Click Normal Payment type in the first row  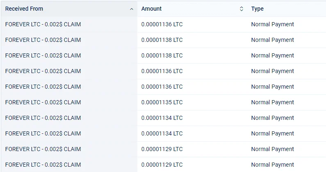(273, 24)
